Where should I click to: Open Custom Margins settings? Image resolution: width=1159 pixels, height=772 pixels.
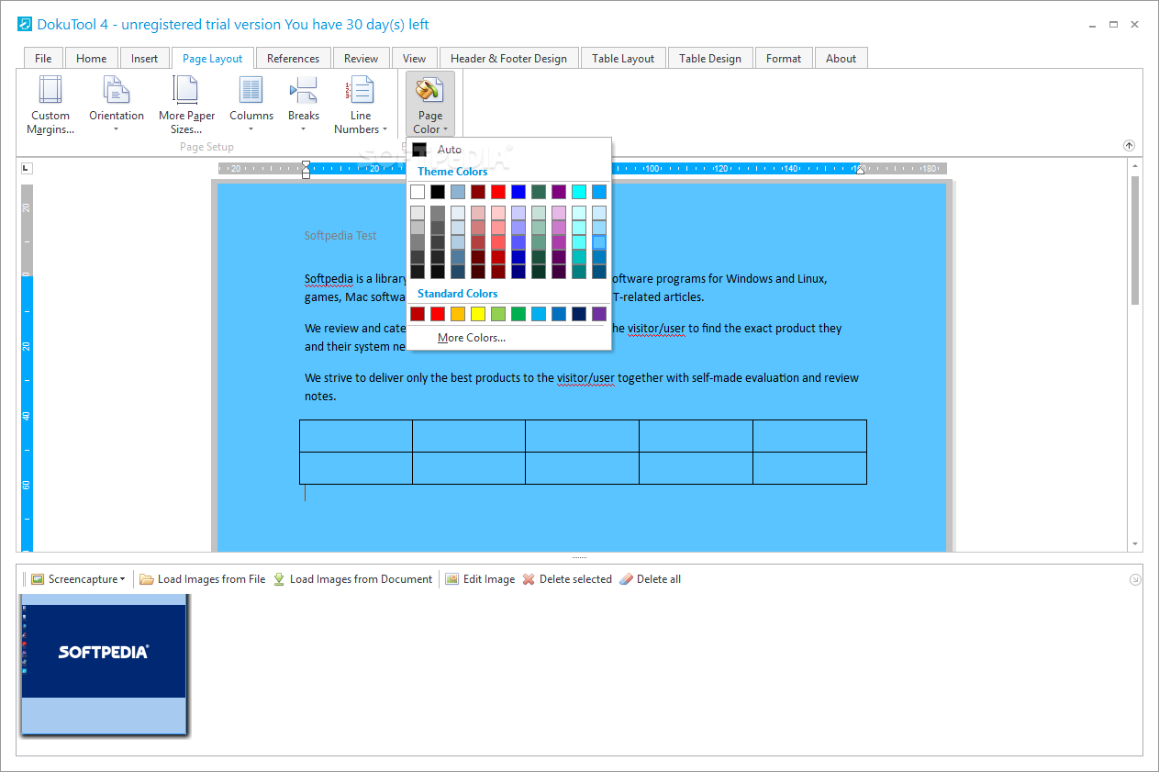point(50,105)
